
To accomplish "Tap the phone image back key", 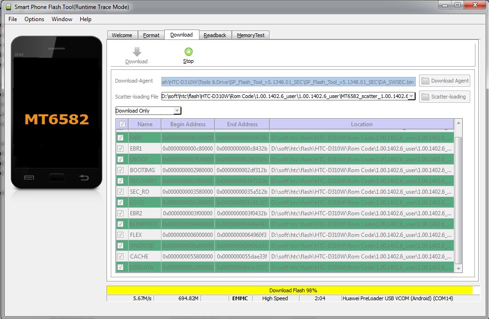I will click(84, 178).
